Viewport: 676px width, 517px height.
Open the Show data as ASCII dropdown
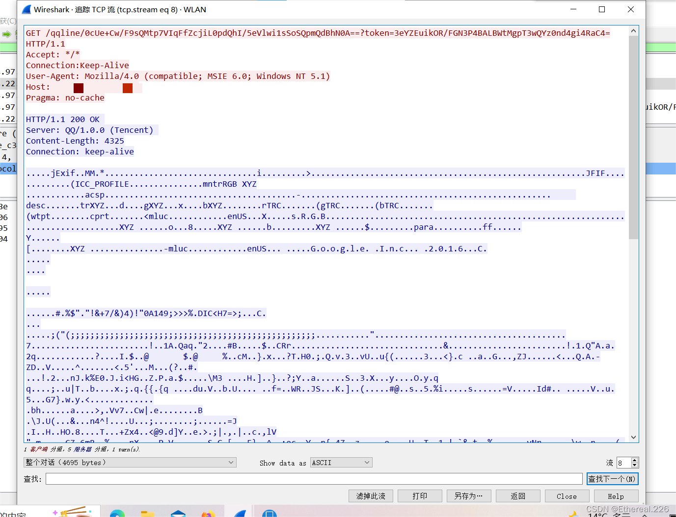341,463
